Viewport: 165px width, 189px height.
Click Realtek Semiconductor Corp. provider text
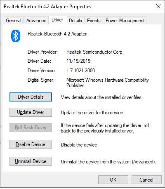point(95,52)
